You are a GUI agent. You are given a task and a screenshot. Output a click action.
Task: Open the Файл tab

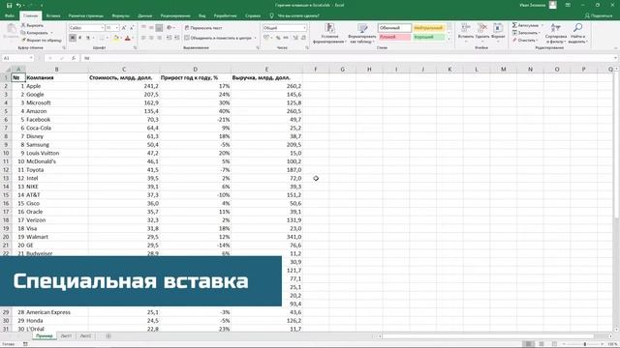click(10, 15)
